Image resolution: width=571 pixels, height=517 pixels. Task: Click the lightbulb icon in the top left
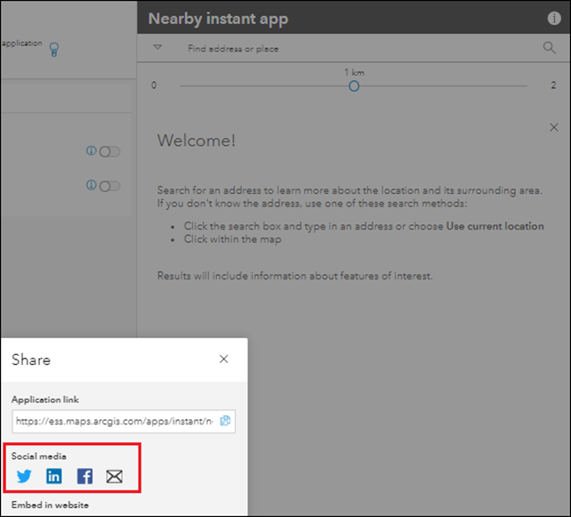point(54,50)
